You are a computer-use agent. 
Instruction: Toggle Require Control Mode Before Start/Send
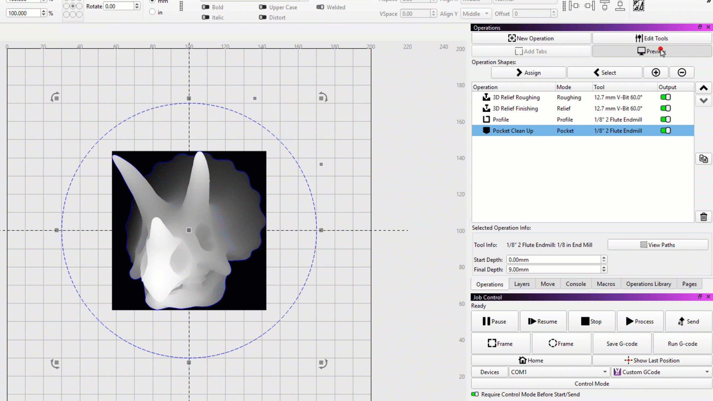click(x=475, y=394)
